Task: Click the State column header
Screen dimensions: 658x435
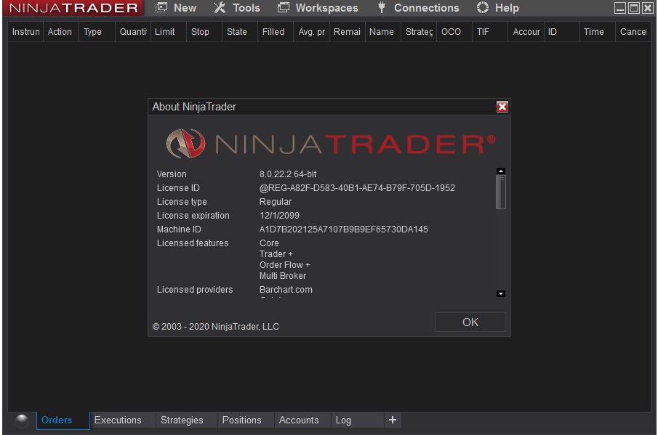Action: click(x=240, y=32)
